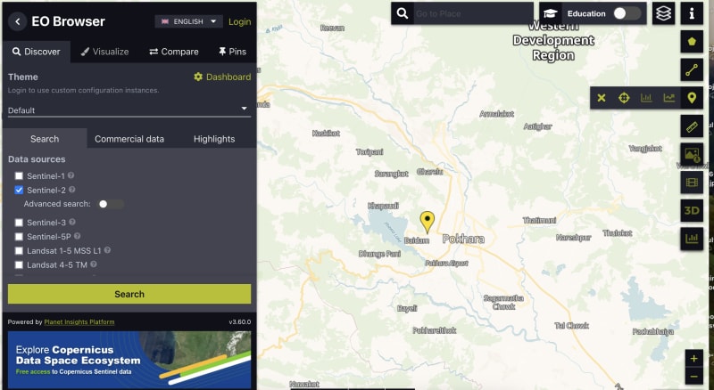Select the draw line tool
This screenshot has width=714, height=390.
[692, 70]
